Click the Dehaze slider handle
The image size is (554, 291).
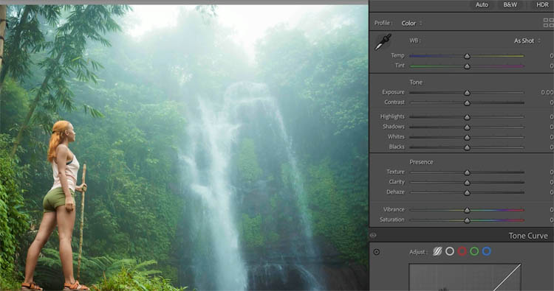(467, 193)
